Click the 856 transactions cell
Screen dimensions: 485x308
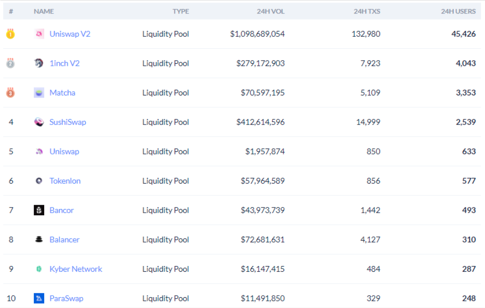[x=373, y=181]
